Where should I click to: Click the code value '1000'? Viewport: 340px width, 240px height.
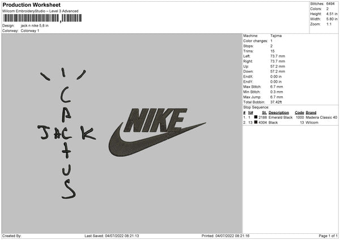300,117
